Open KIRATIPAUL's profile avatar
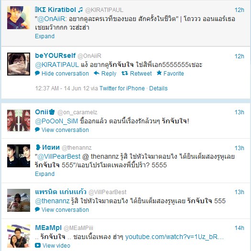 pos(19,18)
